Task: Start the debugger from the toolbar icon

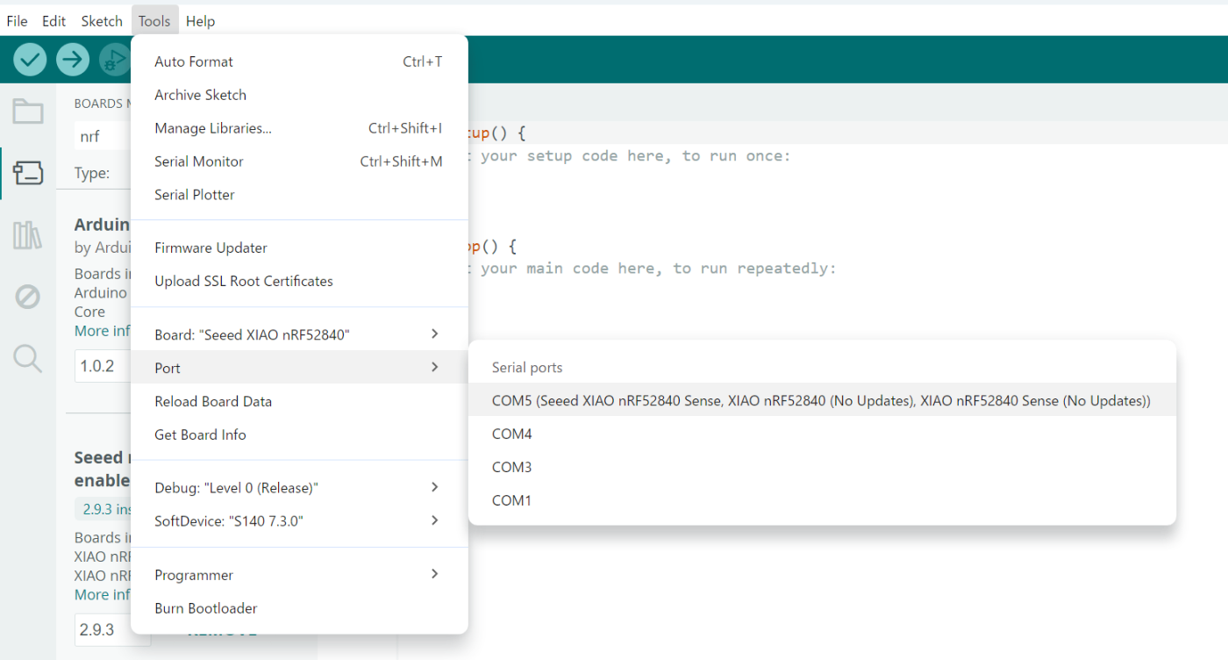Action: (114, 60)
